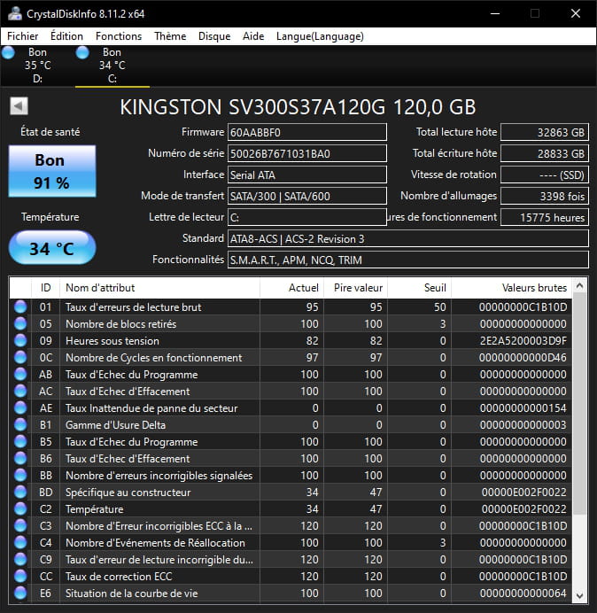Click the Firmware field 60AABBF0
Screen dimensions: 597x613
tap(307, 132)
